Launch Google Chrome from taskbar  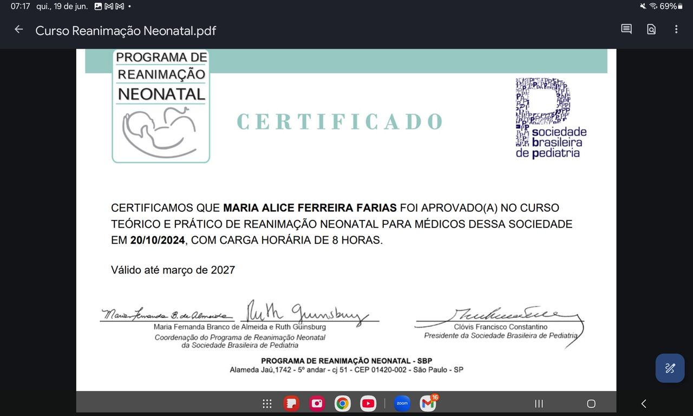tap(342, 404)
